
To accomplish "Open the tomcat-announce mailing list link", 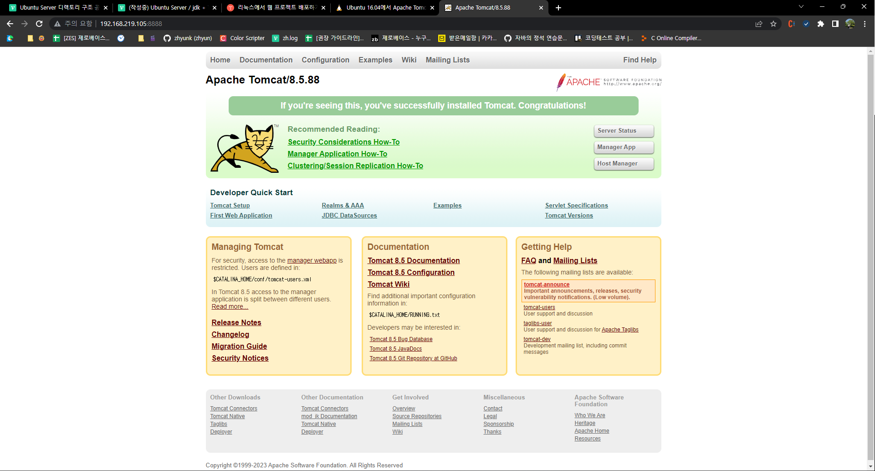I will pyautogui.click(x=547, y=285).
